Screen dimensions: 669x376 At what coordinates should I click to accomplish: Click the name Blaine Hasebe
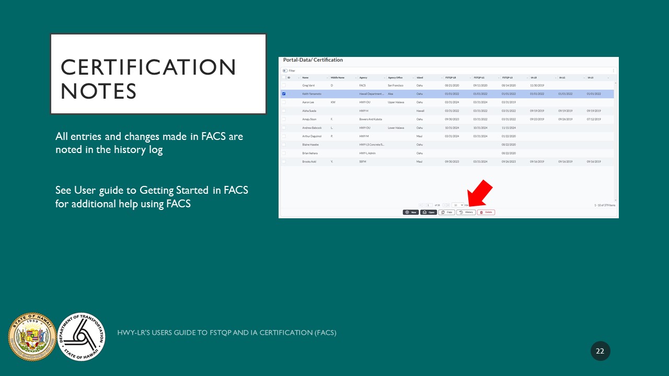click(310, 145)
